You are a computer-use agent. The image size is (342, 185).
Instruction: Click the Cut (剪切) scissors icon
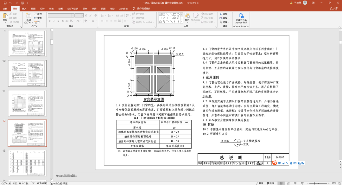pos(11,14)
